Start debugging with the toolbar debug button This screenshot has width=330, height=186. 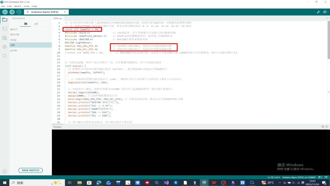[19, 12]
